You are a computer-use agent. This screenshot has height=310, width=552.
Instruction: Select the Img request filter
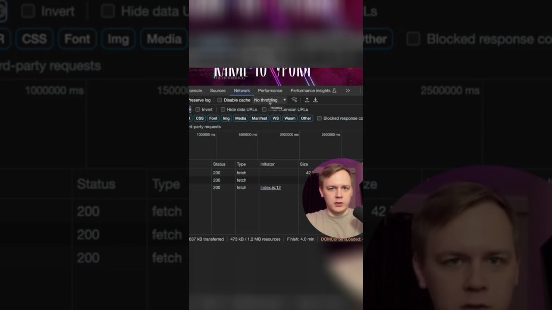coord(226,118)
